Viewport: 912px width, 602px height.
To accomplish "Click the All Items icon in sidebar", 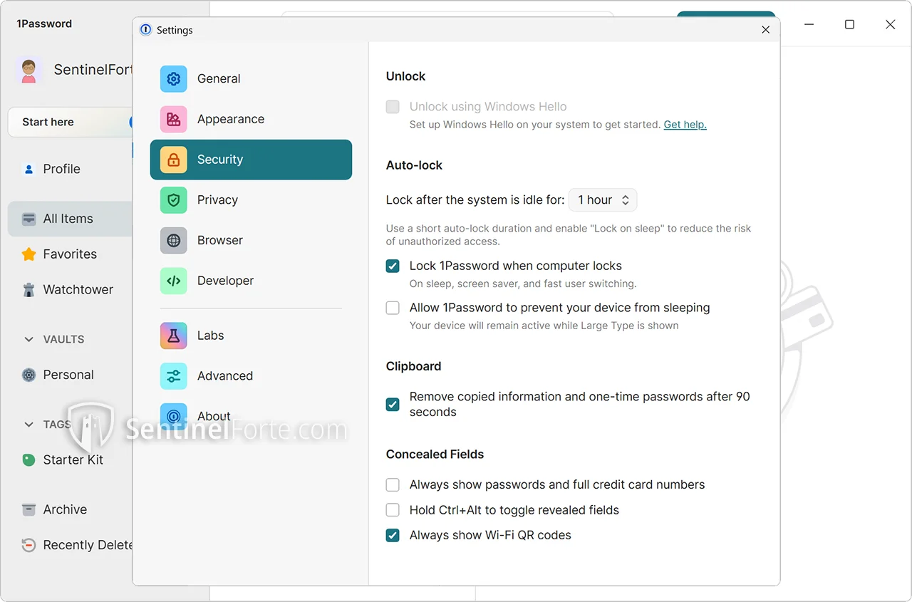I will (29, 219).
